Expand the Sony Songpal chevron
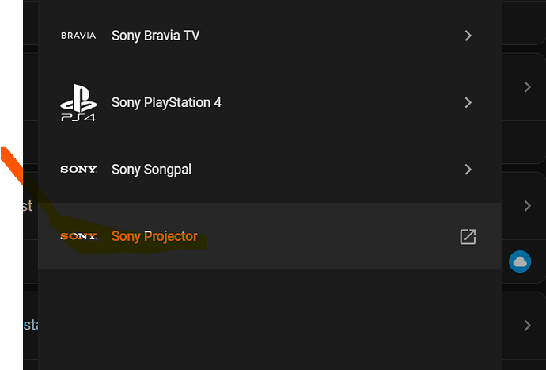Image resolution: width=546 pixels, height=370 pixels. point(468,169)
